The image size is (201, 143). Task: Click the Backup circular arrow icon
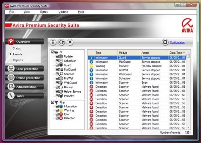[61, 87]
